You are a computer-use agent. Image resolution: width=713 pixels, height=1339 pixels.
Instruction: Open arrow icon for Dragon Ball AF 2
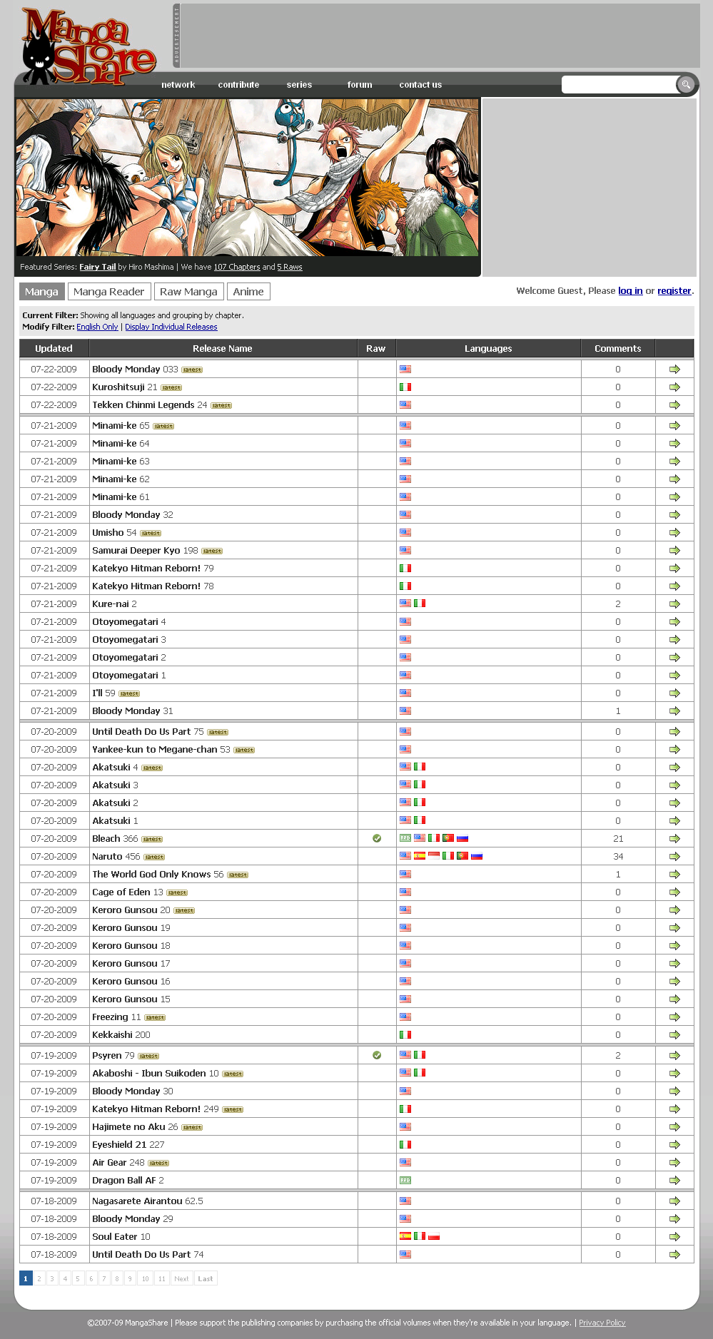[x=674, y=1181]
